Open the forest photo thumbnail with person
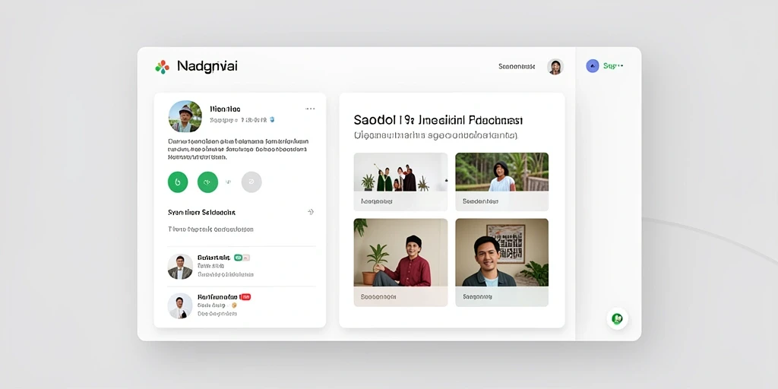Image resolution: width=778 pixels, height=389 pixels. (501, 172)
